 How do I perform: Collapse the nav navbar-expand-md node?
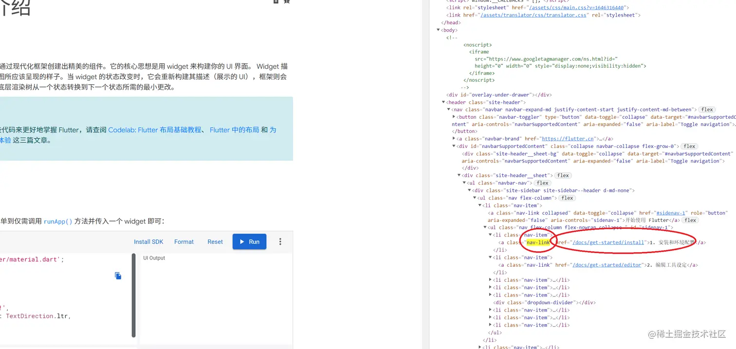pyautogui.click(x=449, y=110)
